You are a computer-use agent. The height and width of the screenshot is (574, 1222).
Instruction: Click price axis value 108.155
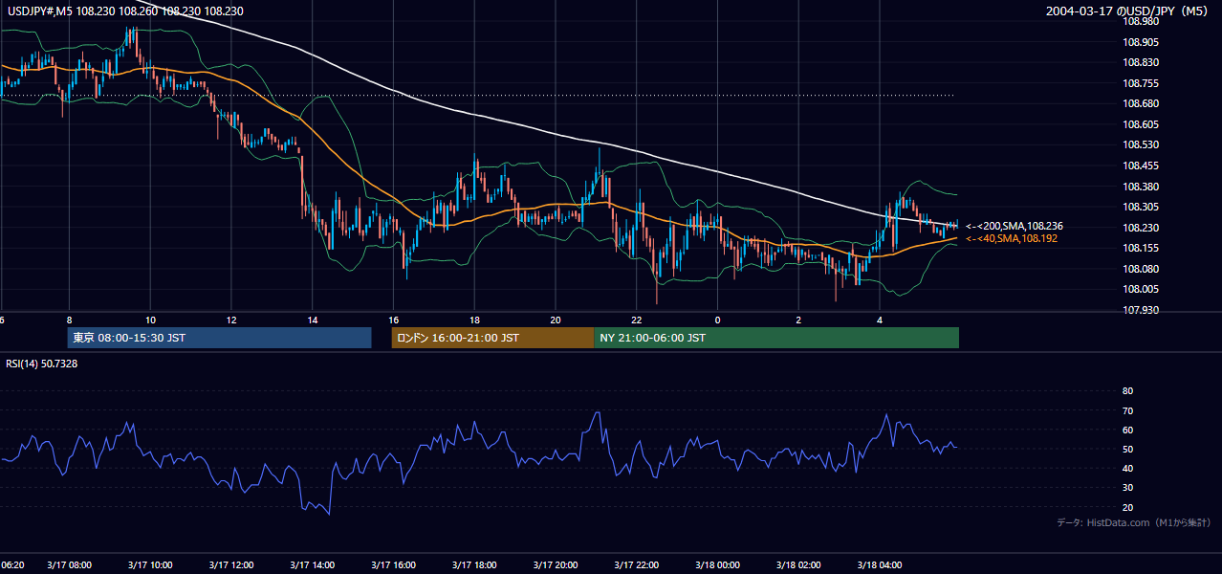1141,248
